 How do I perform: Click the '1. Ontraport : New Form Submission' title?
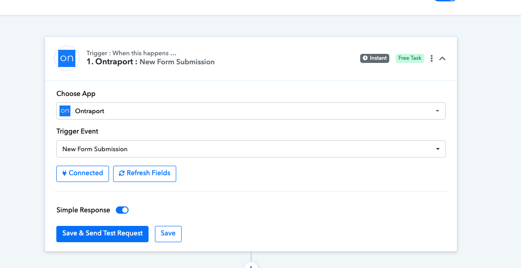pyautogui.click(x=150, y=62)
